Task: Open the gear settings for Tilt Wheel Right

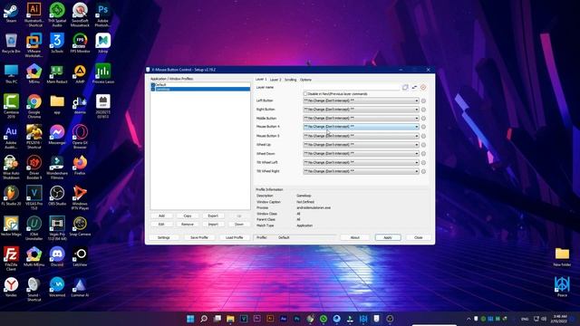Action: click(x=423, y=171)
